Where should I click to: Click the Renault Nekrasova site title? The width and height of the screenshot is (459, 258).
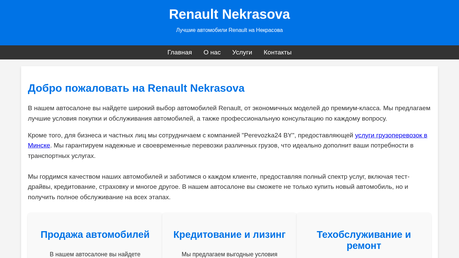pyautogui.click(x=229, y=14)
